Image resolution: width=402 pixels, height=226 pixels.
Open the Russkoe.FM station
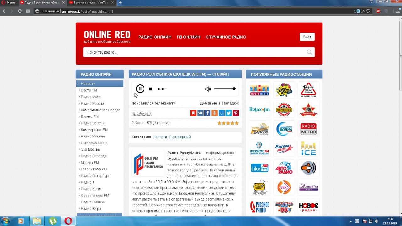[x=259, y=148]
